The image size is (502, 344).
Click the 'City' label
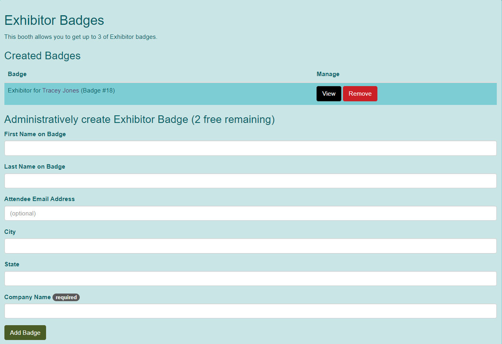[x=10, y=232]
